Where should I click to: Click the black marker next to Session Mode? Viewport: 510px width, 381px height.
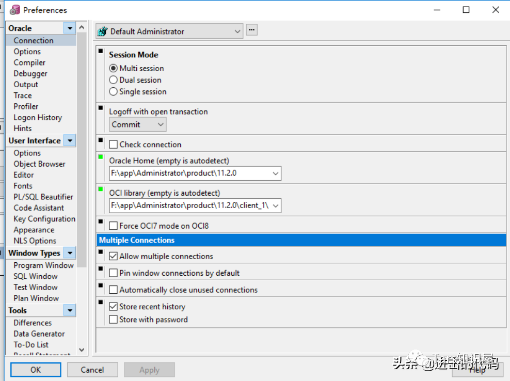pyautogui.click(x=101, y=51)
